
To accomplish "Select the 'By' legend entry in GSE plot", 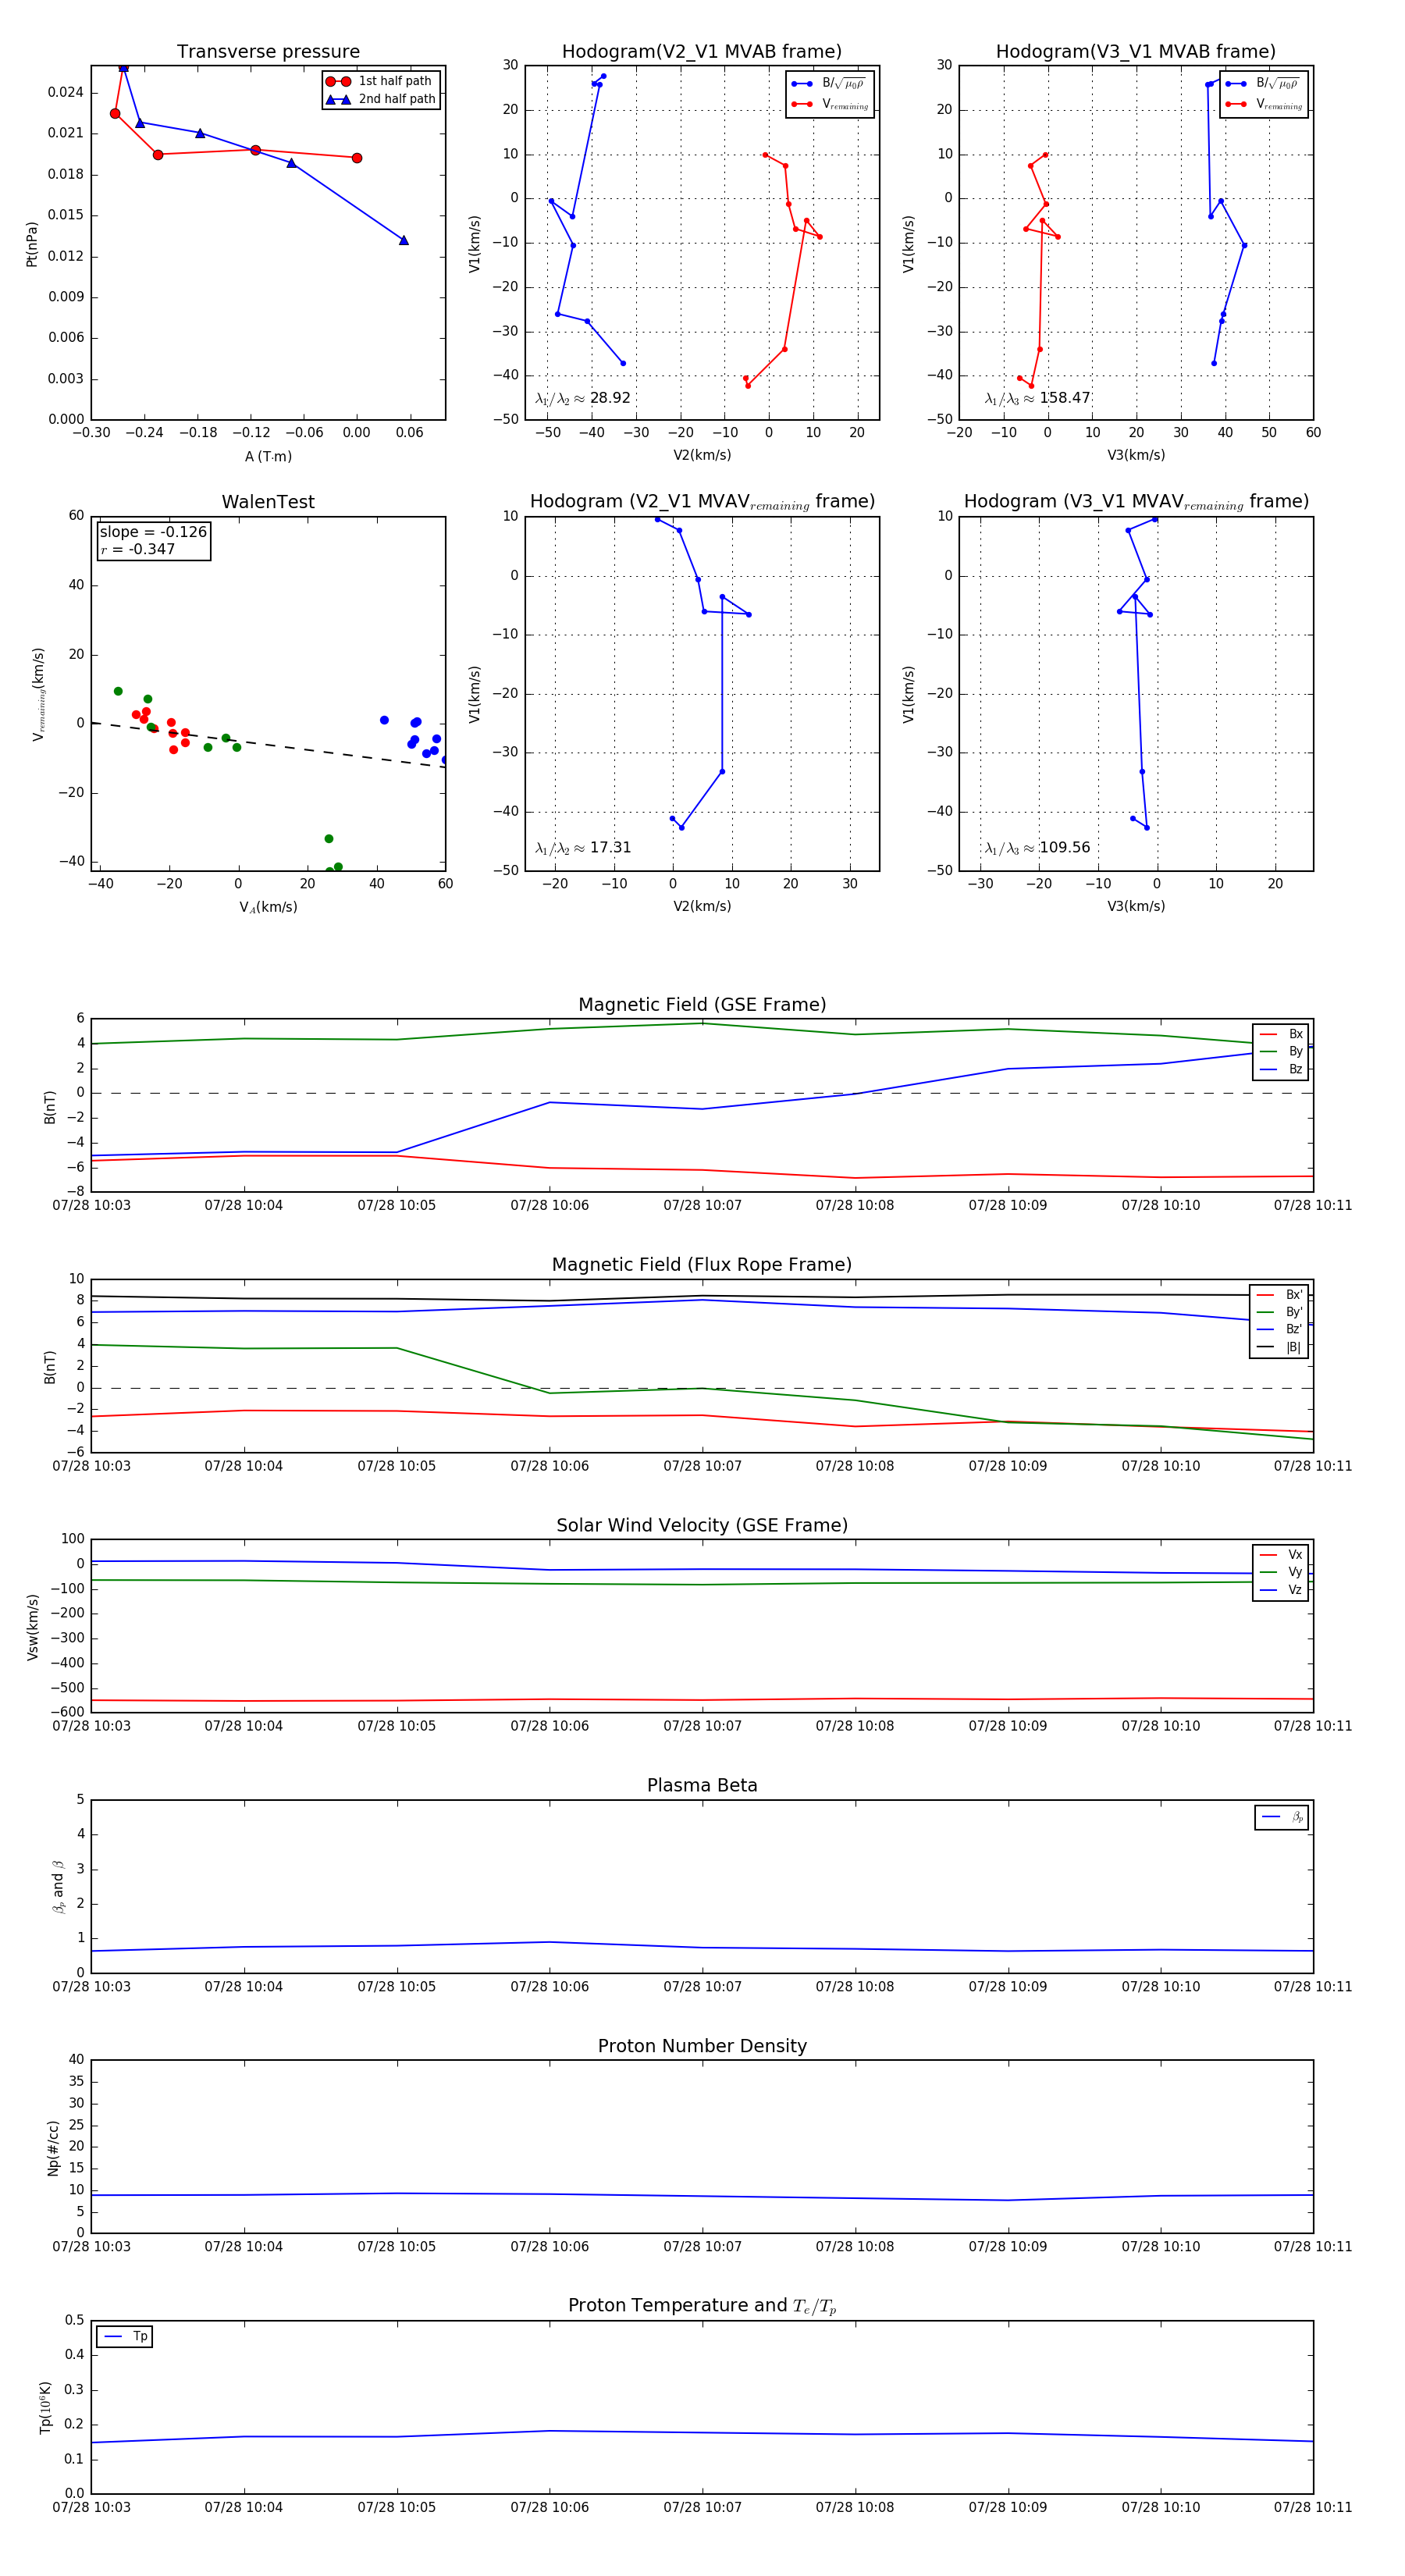I will (1281, 1052).
